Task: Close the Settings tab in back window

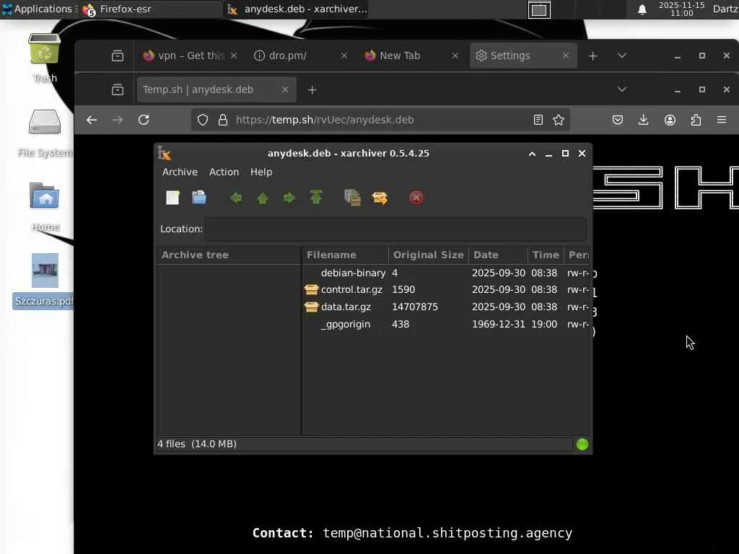Action: [566, 56]
